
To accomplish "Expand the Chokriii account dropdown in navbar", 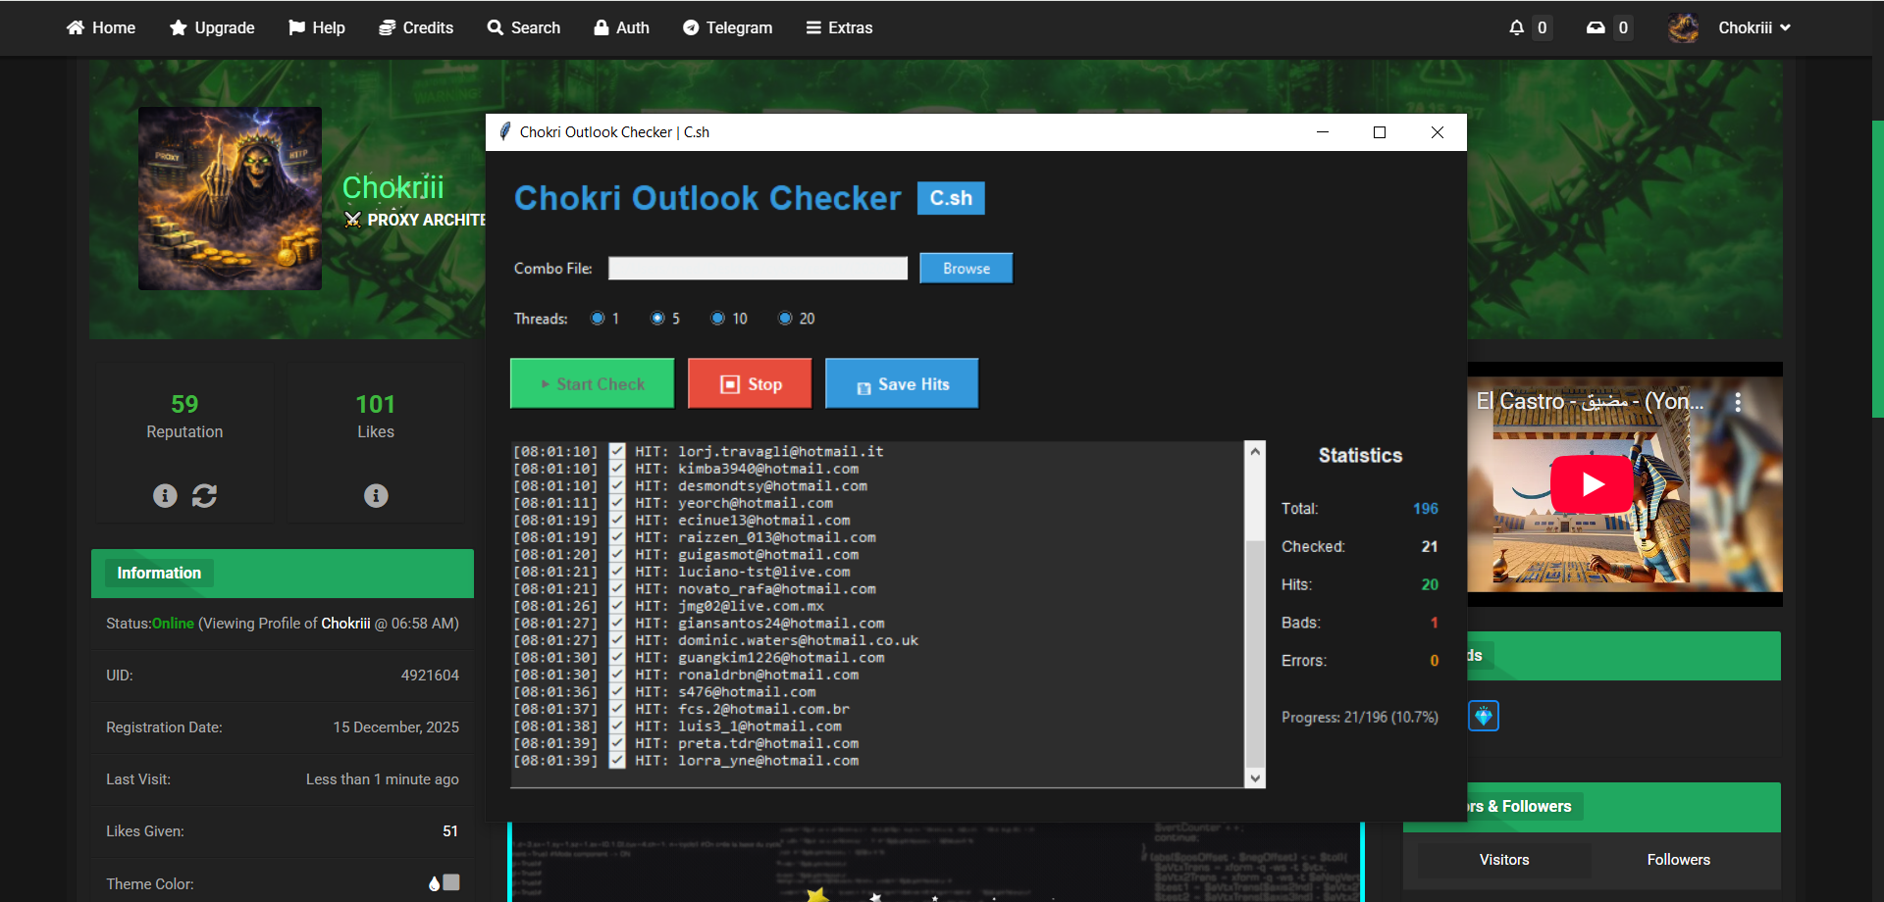I will coord(1754,27).
